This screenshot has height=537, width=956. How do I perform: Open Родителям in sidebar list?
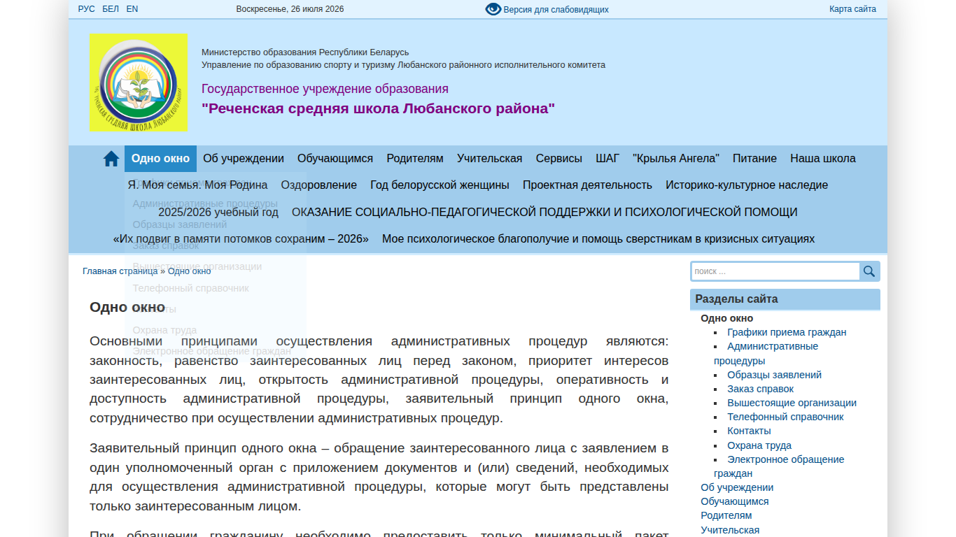(x=726, y=515)
